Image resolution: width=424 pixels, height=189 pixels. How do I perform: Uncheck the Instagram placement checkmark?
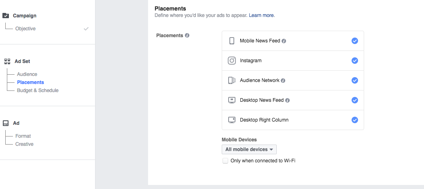(x=355, y=61)
